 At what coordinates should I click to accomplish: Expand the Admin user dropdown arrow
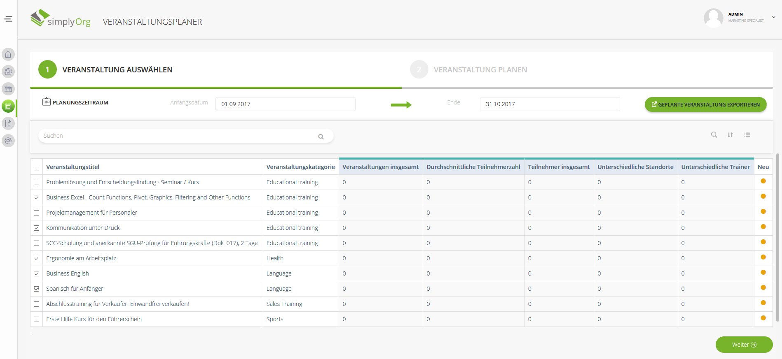[773, 17]
